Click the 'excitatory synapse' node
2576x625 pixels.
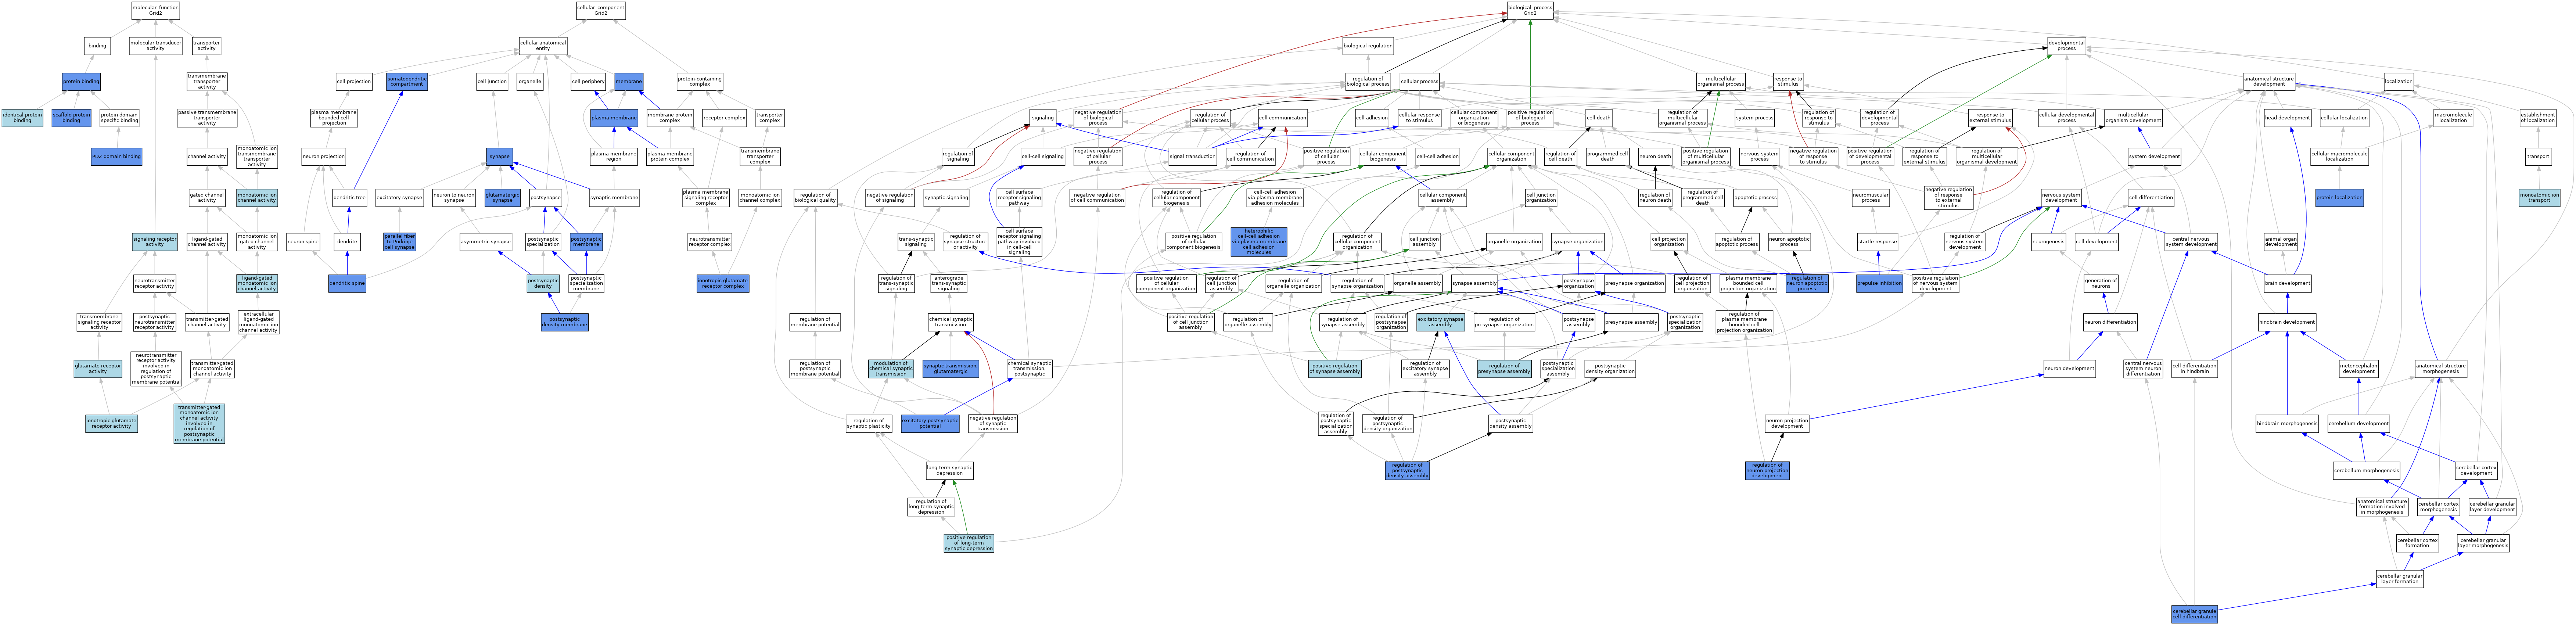click(399, 198)
